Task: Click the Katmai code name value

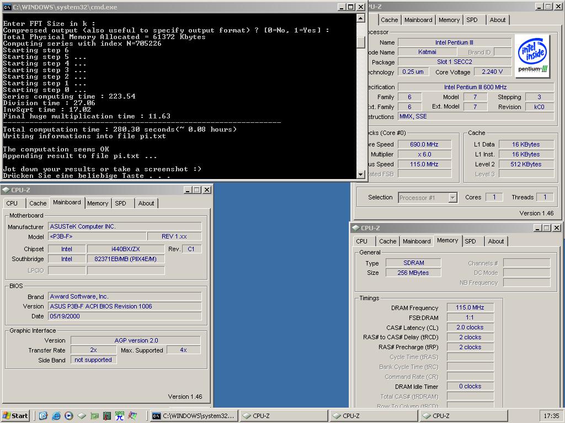Action: (x=428, y=52)
